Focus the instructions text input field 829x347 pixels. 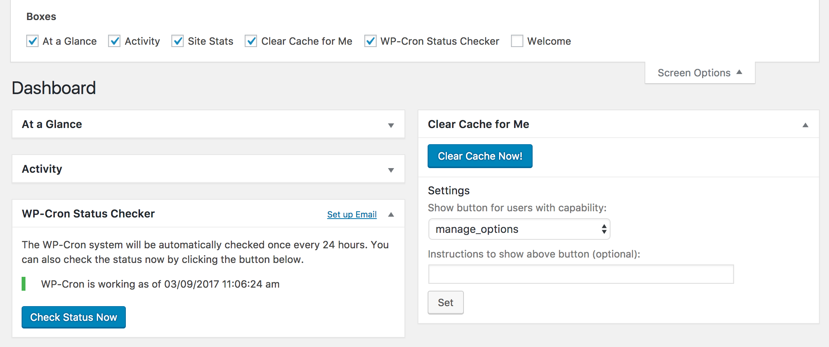tap(580, 274)
